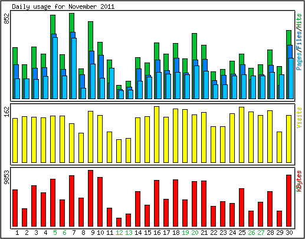Select the cyan Pages bar for day 11
Viewport: 305px width, 239px height.
[112, 83]
